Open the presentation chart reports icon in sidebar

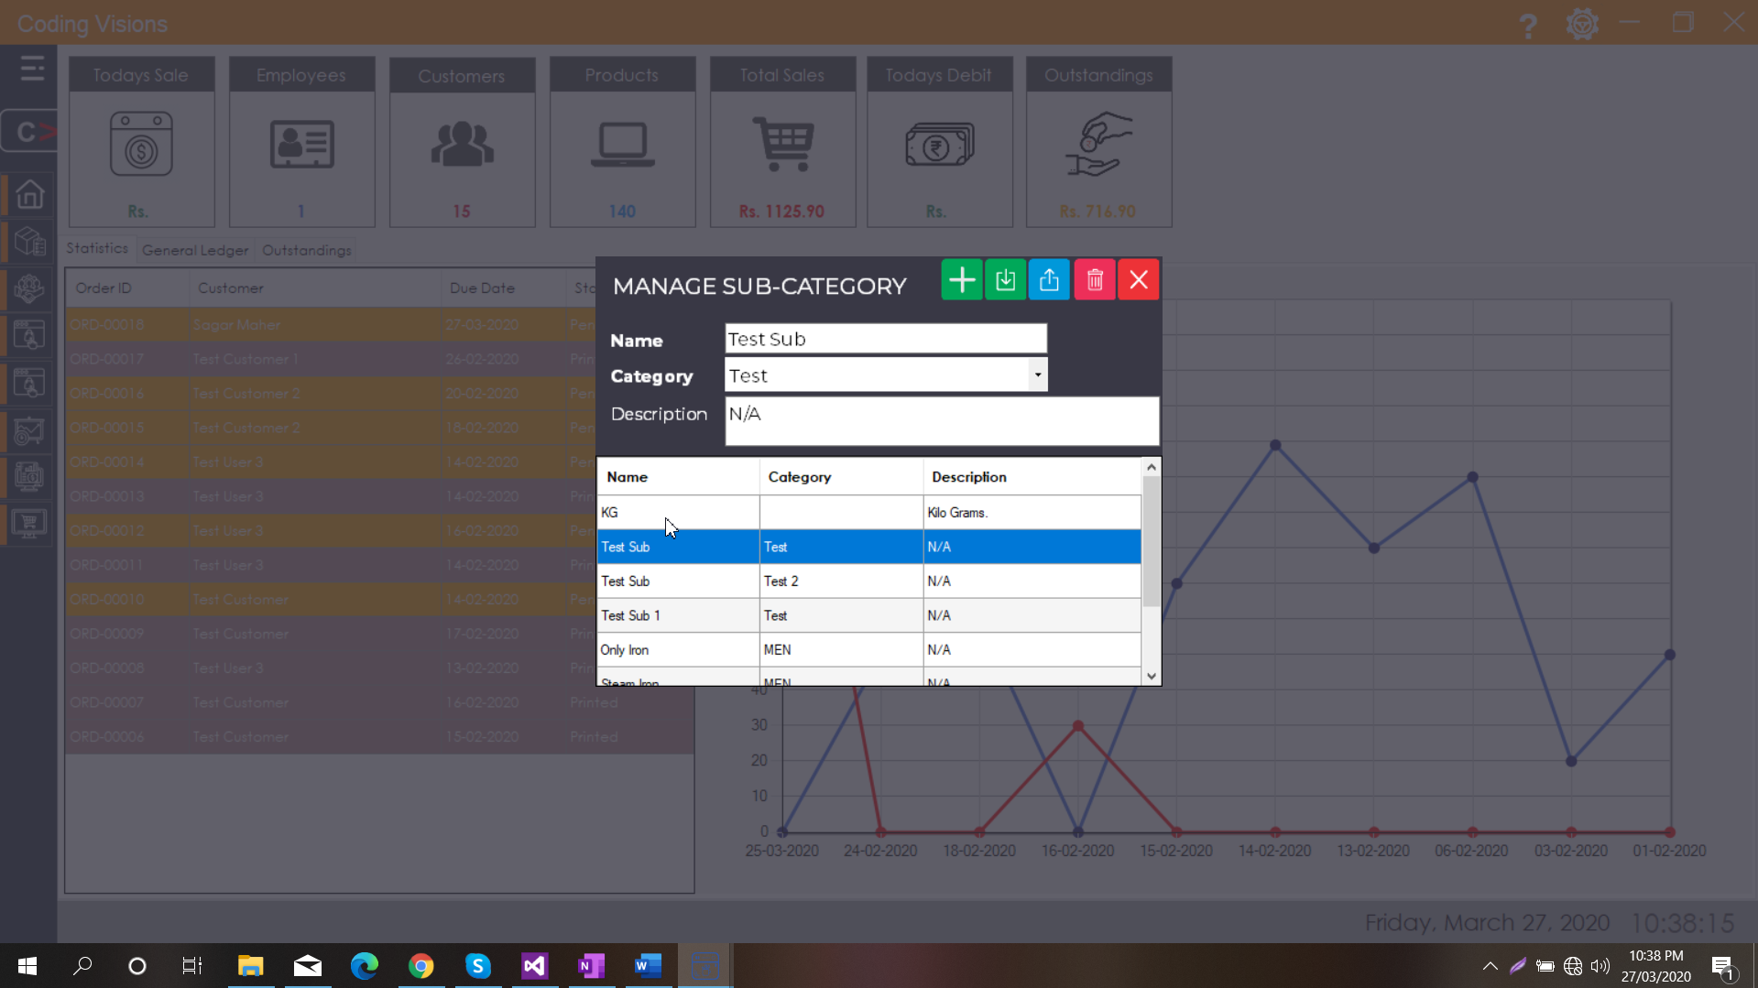(x=29, y=429)
